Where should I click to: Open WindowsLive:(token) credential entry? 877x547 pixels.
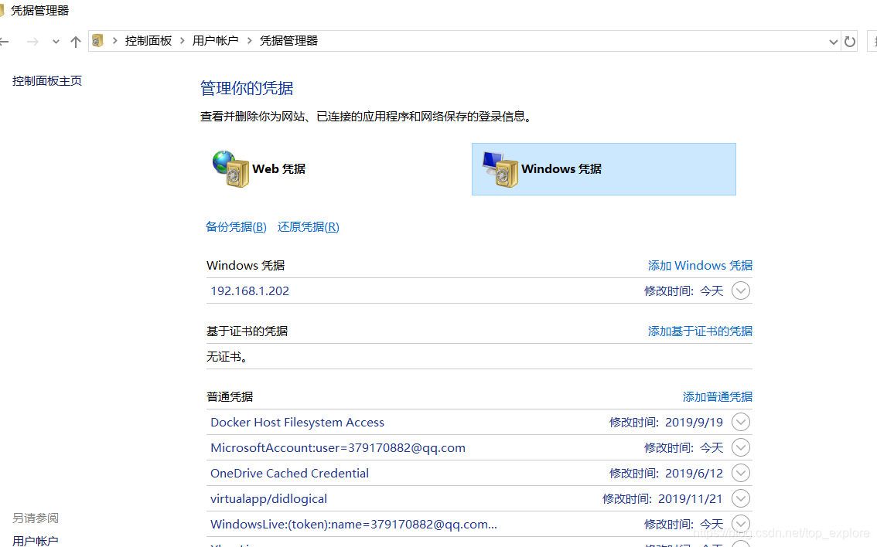pos(479,525)
